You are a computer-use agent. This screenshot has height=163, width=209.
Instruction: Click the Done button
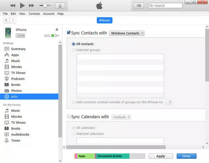click(x=186, y=156)
